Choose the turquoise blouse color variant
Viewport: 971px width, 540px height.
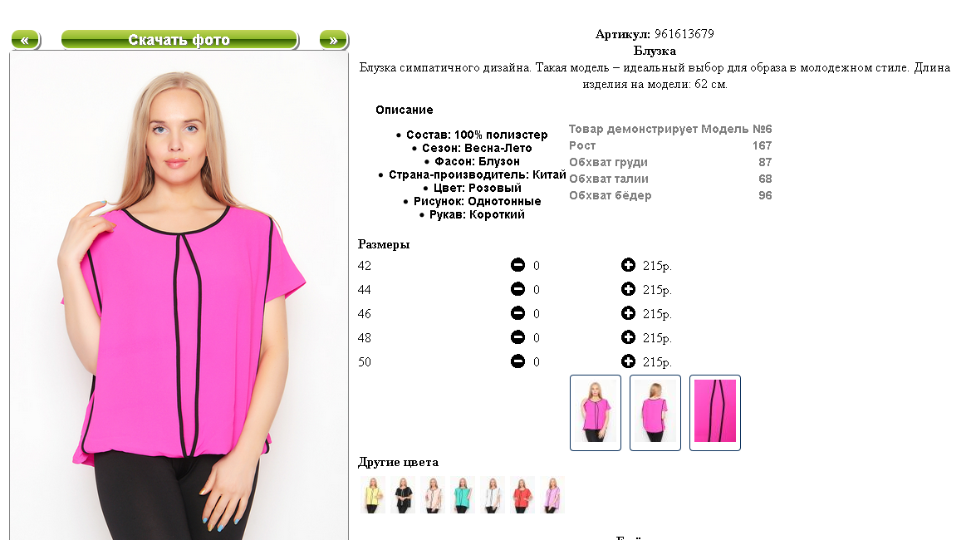click(x=463, y=495)
